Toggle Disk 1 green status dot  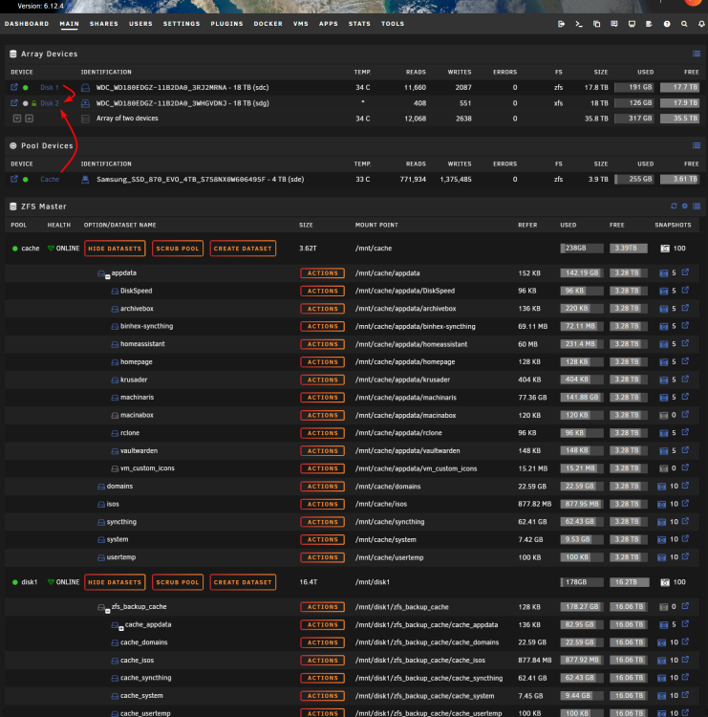pos(26,87)
